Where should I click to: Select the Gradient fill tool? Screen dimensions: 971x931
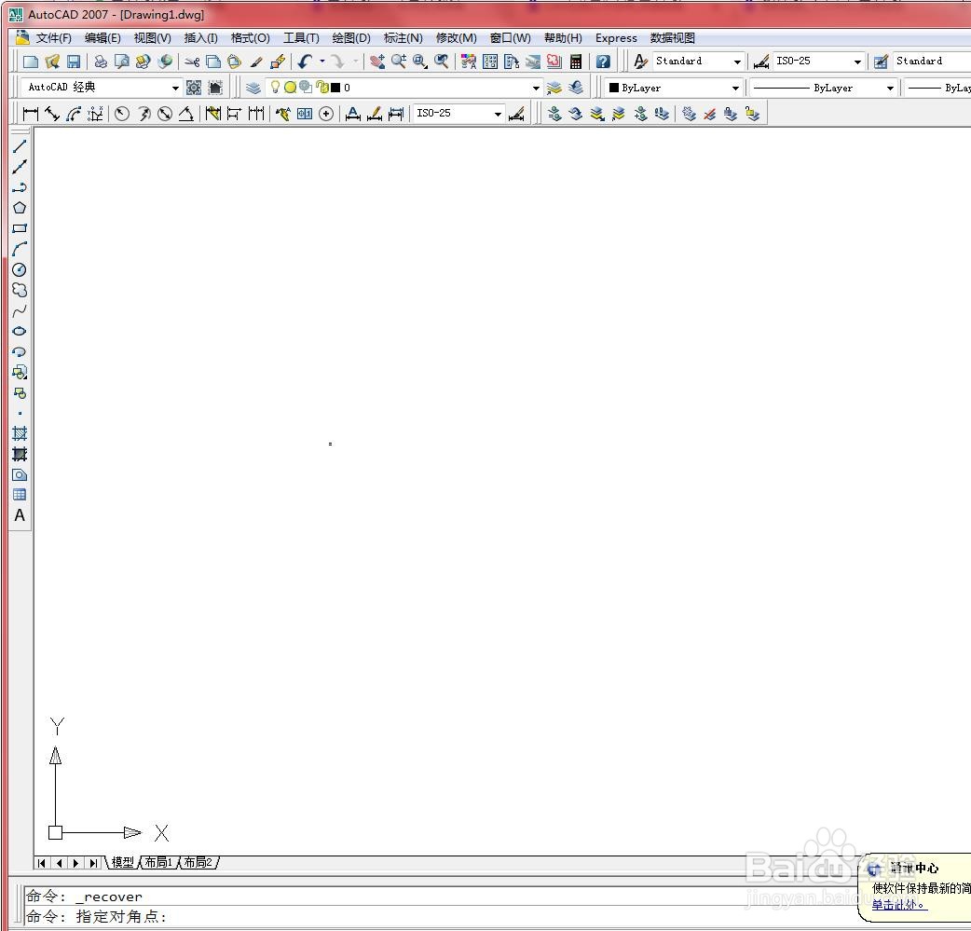pyautogui.click(x=20, y=454)
